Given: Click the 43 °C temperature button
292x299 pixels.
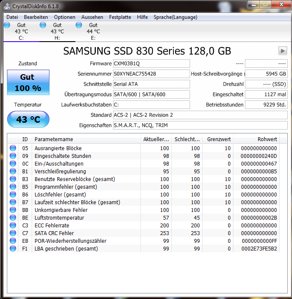Looking at the screenshot, I should (28, 119).
